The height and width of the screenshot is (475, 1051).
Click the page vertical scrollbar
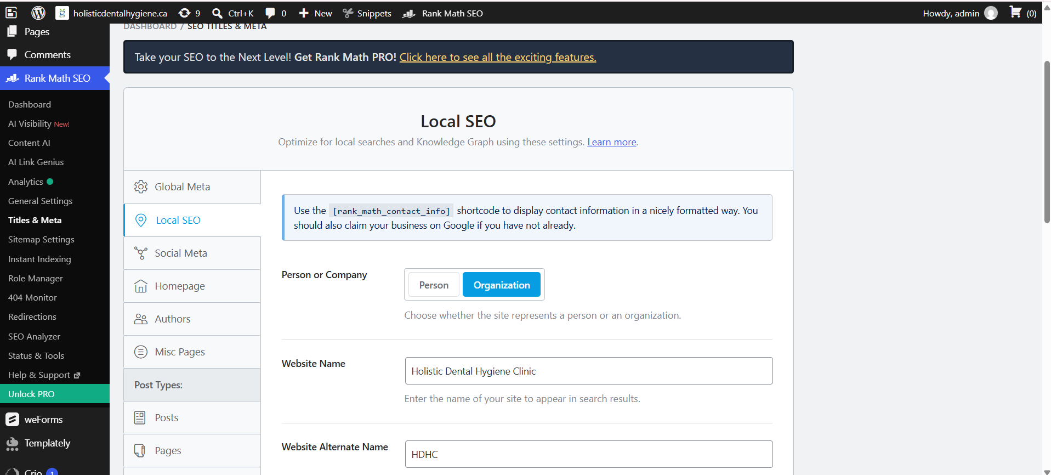(x=1047, y=142)
